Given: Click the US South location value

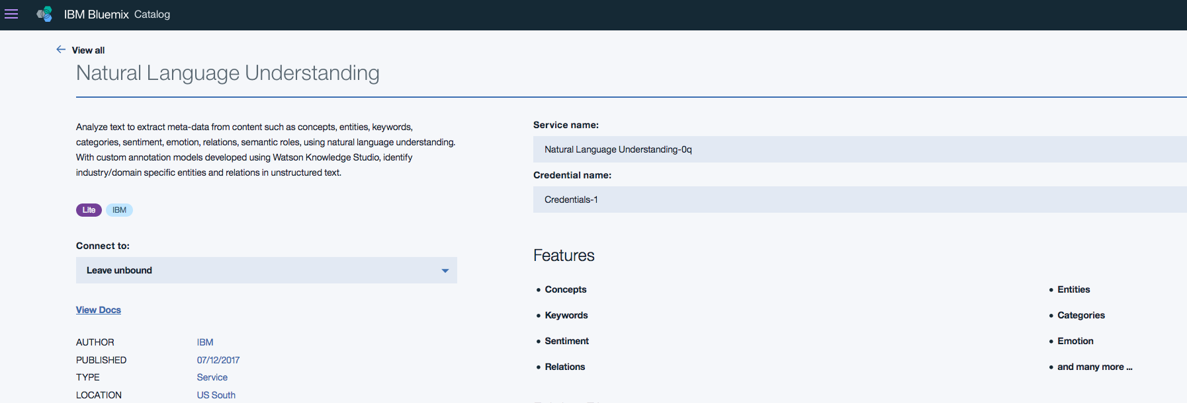Looking at the screenshot, I should 216,395.
